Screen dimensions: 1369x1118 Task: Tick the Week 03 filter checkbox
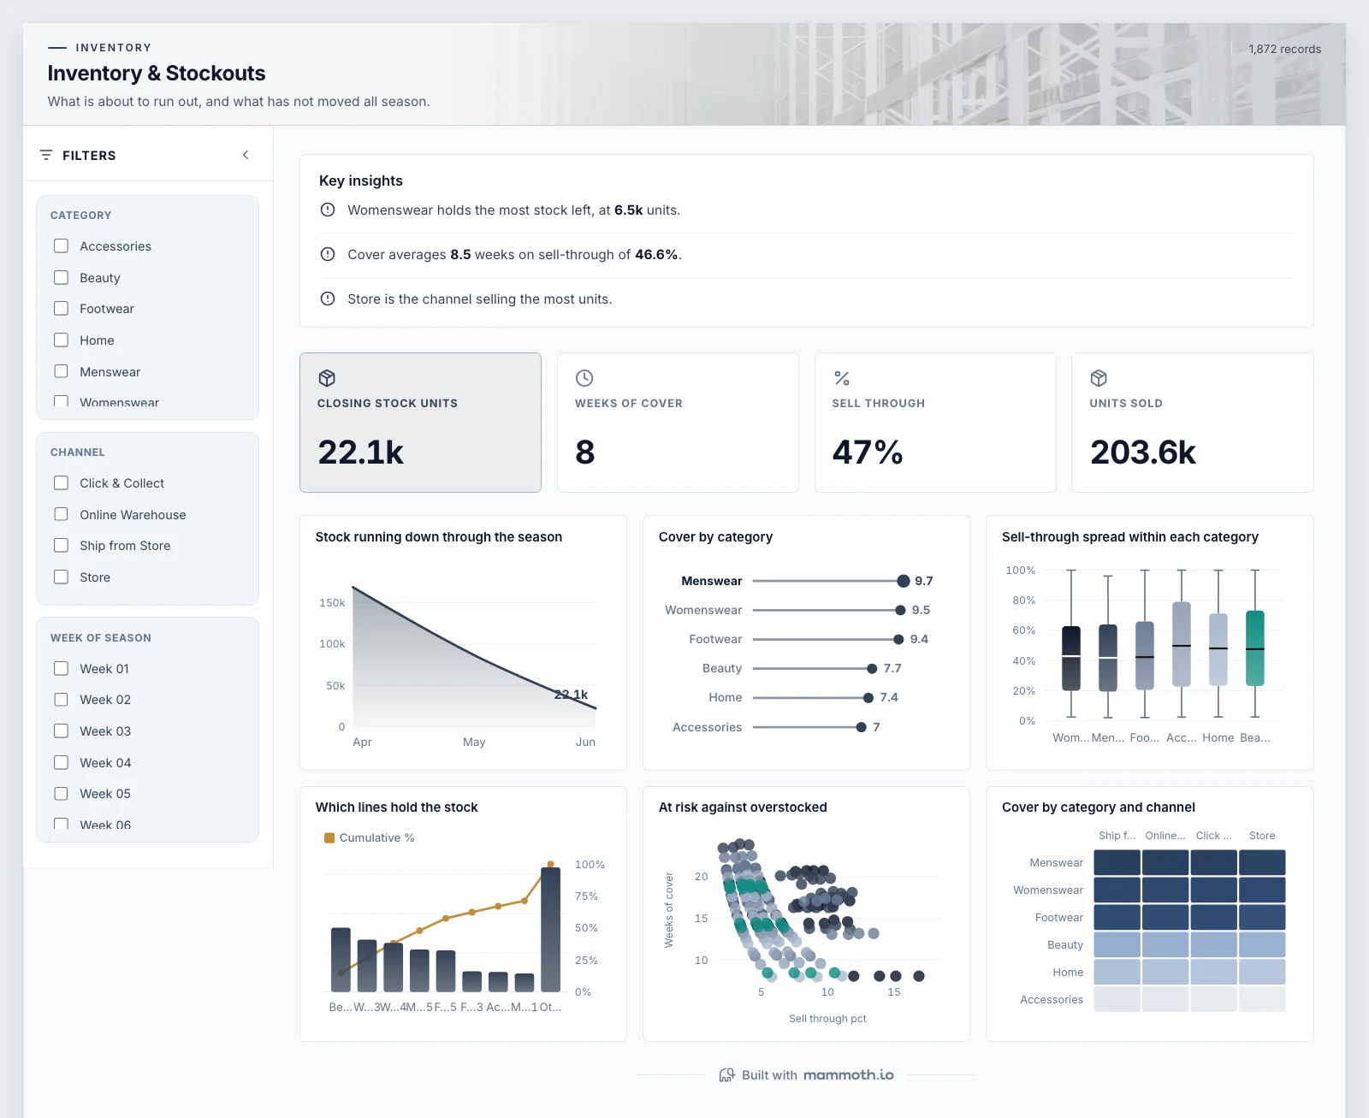(62, 731)
